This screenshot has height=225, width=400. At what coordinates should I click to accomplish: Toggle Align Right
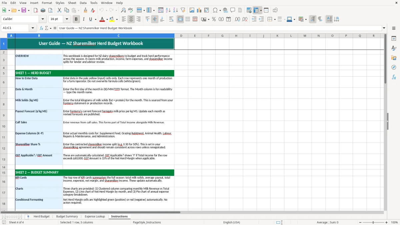point(138,19)
